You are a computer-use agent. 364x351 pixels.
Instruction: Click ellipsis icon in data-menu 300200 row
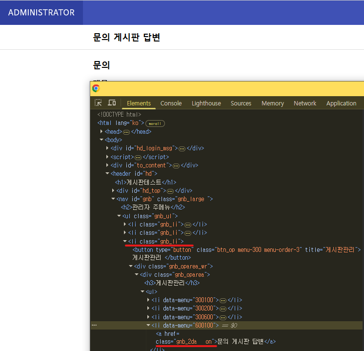(223, 309)
